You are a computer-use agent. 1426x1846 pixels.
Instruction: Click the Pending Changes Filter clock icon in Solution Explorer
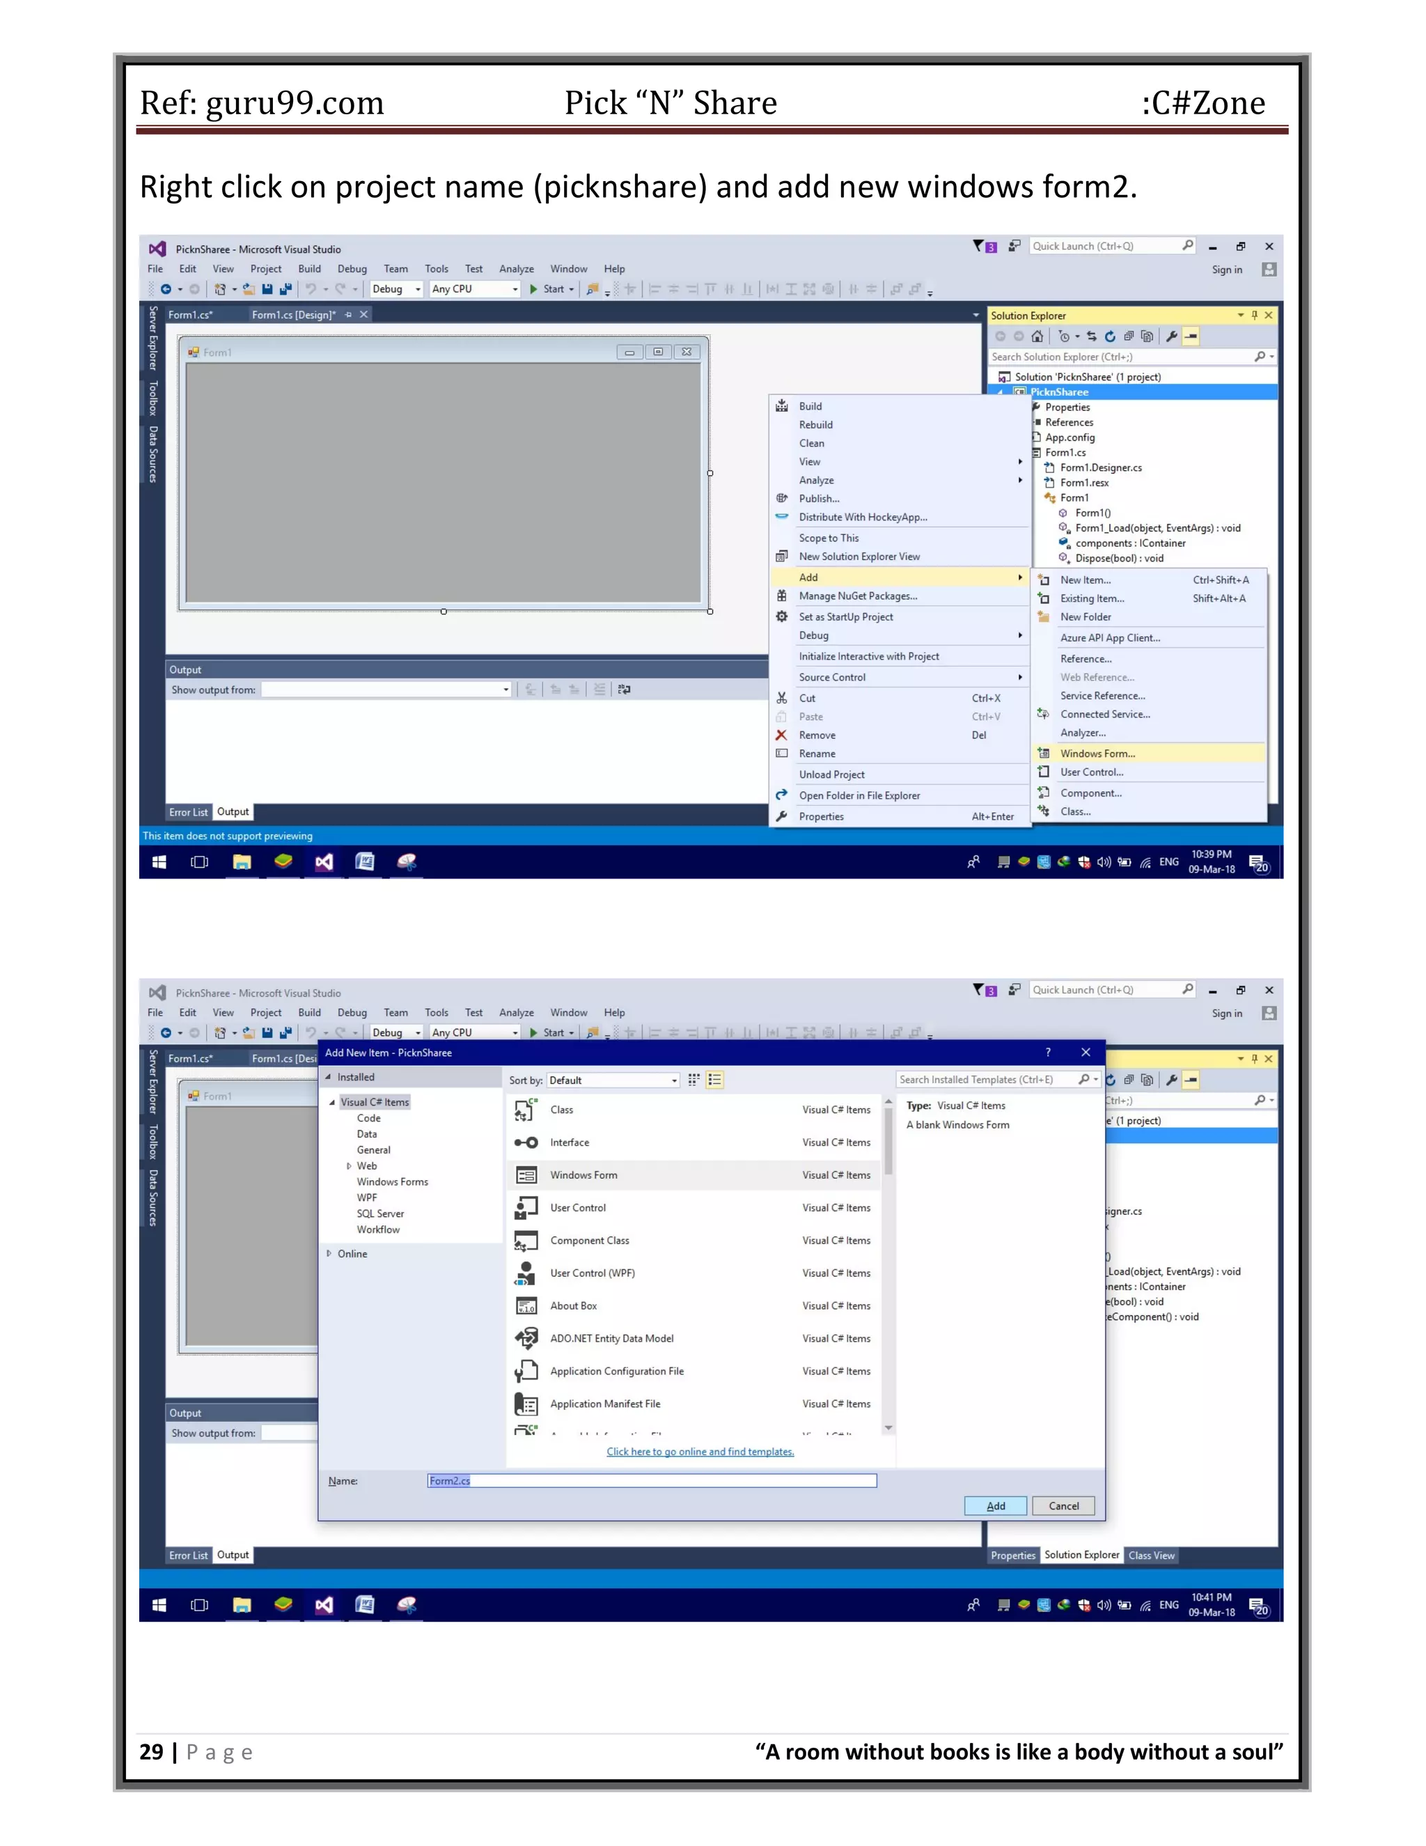pyautogui.click(x=1065, y=336)
